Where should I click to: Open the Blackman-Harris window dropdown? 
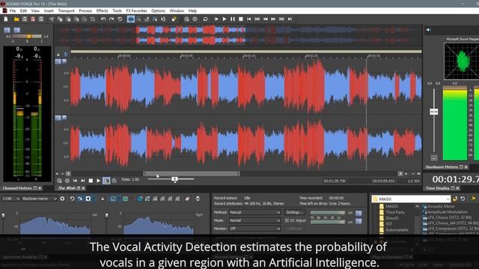click(x=40, y=199)
